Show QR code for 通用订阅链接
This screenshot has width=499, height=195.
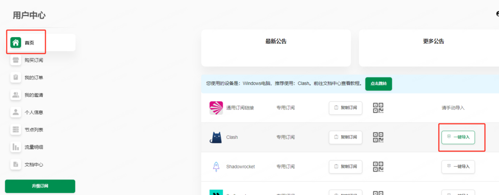click(x=379, y=108)
